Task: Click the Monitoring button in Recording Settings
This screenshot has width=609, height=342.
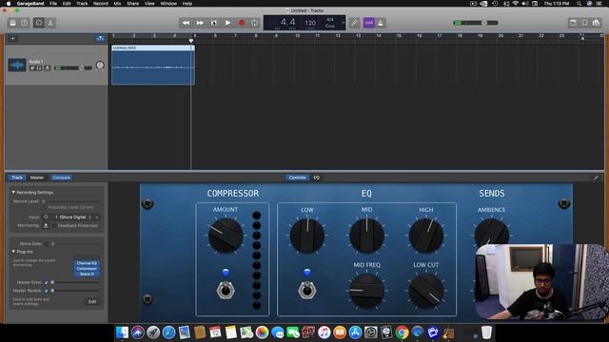Action: pos(46,225)
